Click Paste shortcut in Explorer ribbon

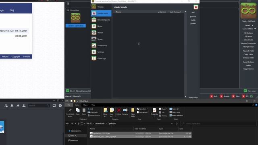click(x=94, y=116)
